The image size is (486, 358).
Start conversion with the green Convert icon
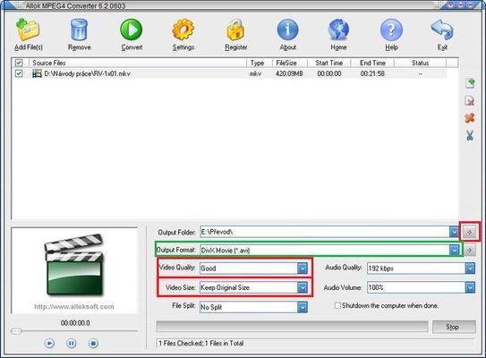click(x=132, y=30)
